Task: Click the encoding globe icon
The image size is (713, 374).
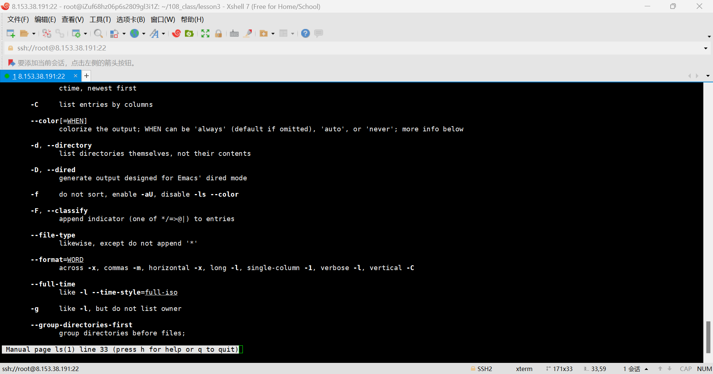Action: tap(134, 34)
